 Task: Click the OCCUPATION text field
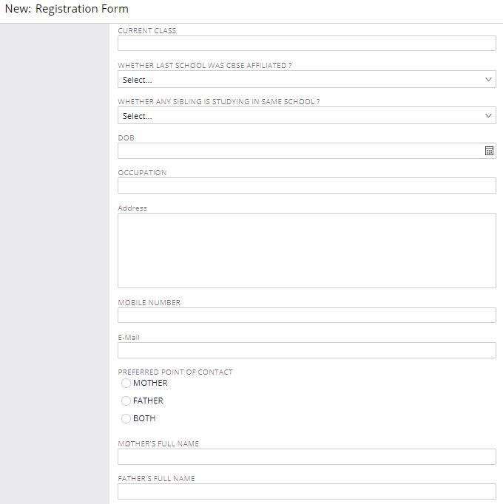click(x=307, y=185)
